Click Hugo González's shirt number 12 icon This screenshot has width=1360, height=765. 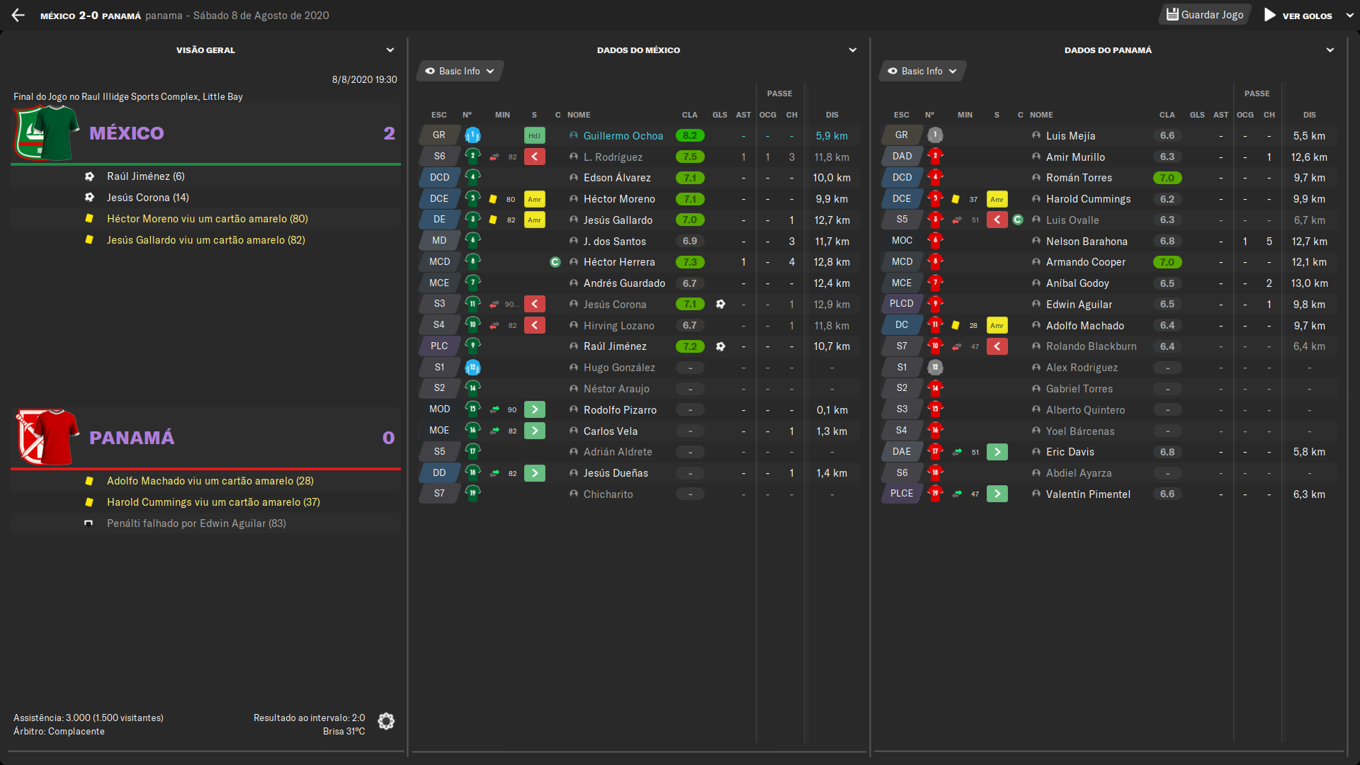coord(472,368)
